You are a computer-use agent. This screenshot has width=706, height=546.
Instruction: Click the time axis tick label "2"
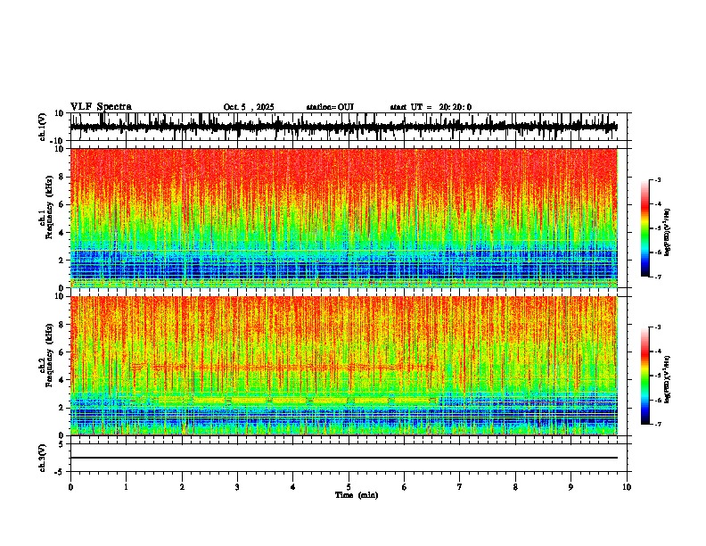click(182, 487)
